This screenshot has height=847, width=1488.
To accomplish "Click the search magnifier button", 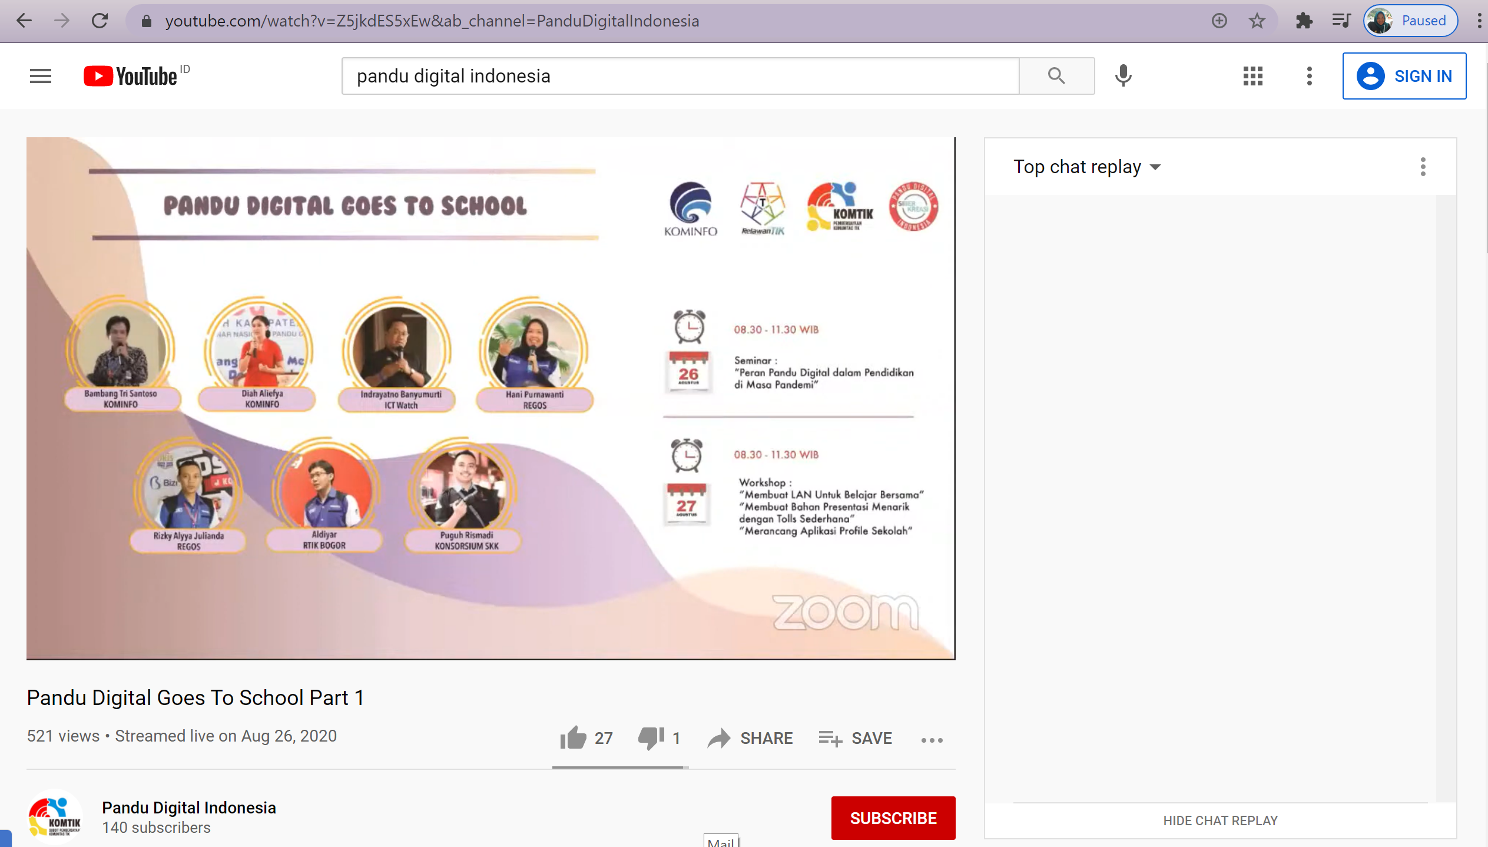I will pos(1056,76).
